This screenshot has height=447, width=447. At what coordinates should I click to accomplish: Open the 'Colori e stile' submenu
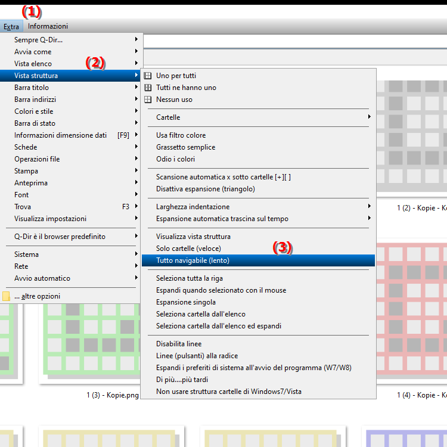tap(70, 111)
